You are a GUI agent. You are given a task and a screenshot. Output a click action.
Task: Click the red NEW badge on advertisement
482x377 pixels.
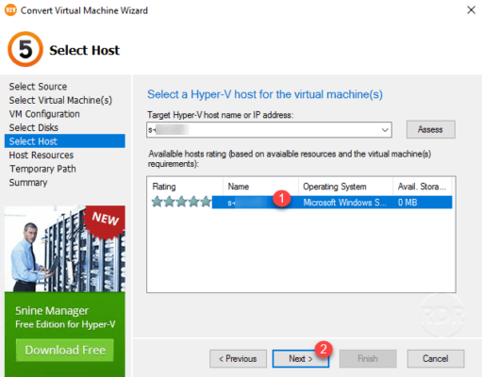pos(105,221)
